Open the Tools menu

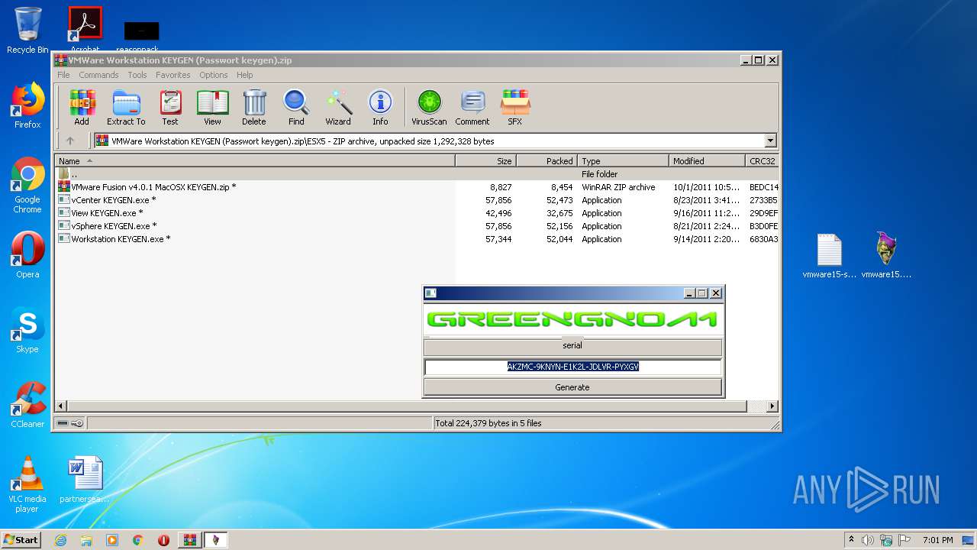pos(137,75)
